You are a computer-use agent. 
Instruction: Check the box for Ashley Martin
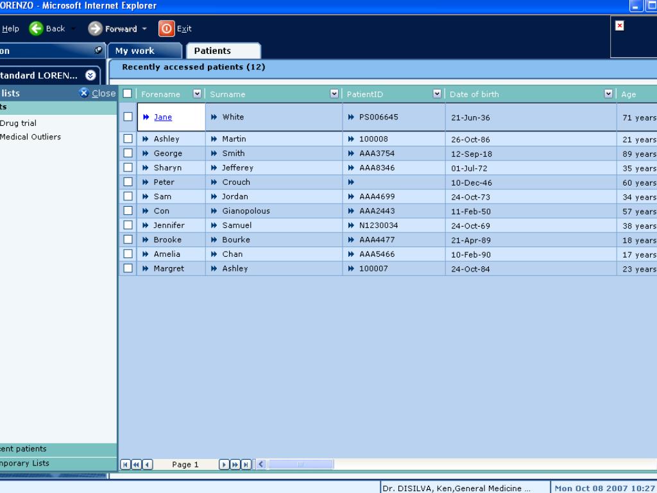click(x=128, y=139)
